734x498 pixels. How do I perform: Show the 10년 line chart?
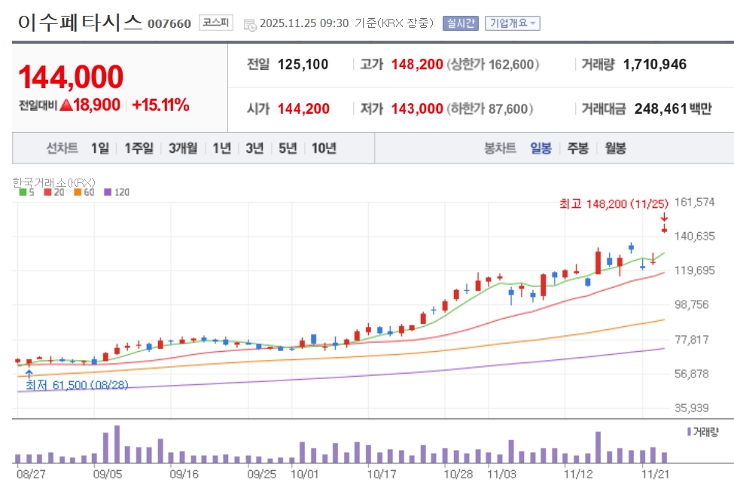tap(324, 148)
